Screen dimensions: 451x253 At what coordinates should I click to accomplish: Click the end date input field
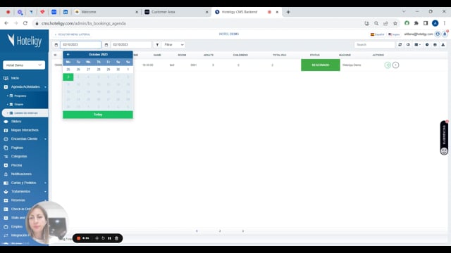pyautogui.click(x=131, y=45)
